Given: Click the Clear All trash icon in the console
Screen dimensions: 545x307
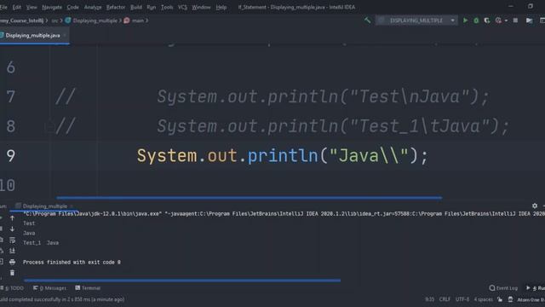Looking at the screenshot, I should [12, 273].
